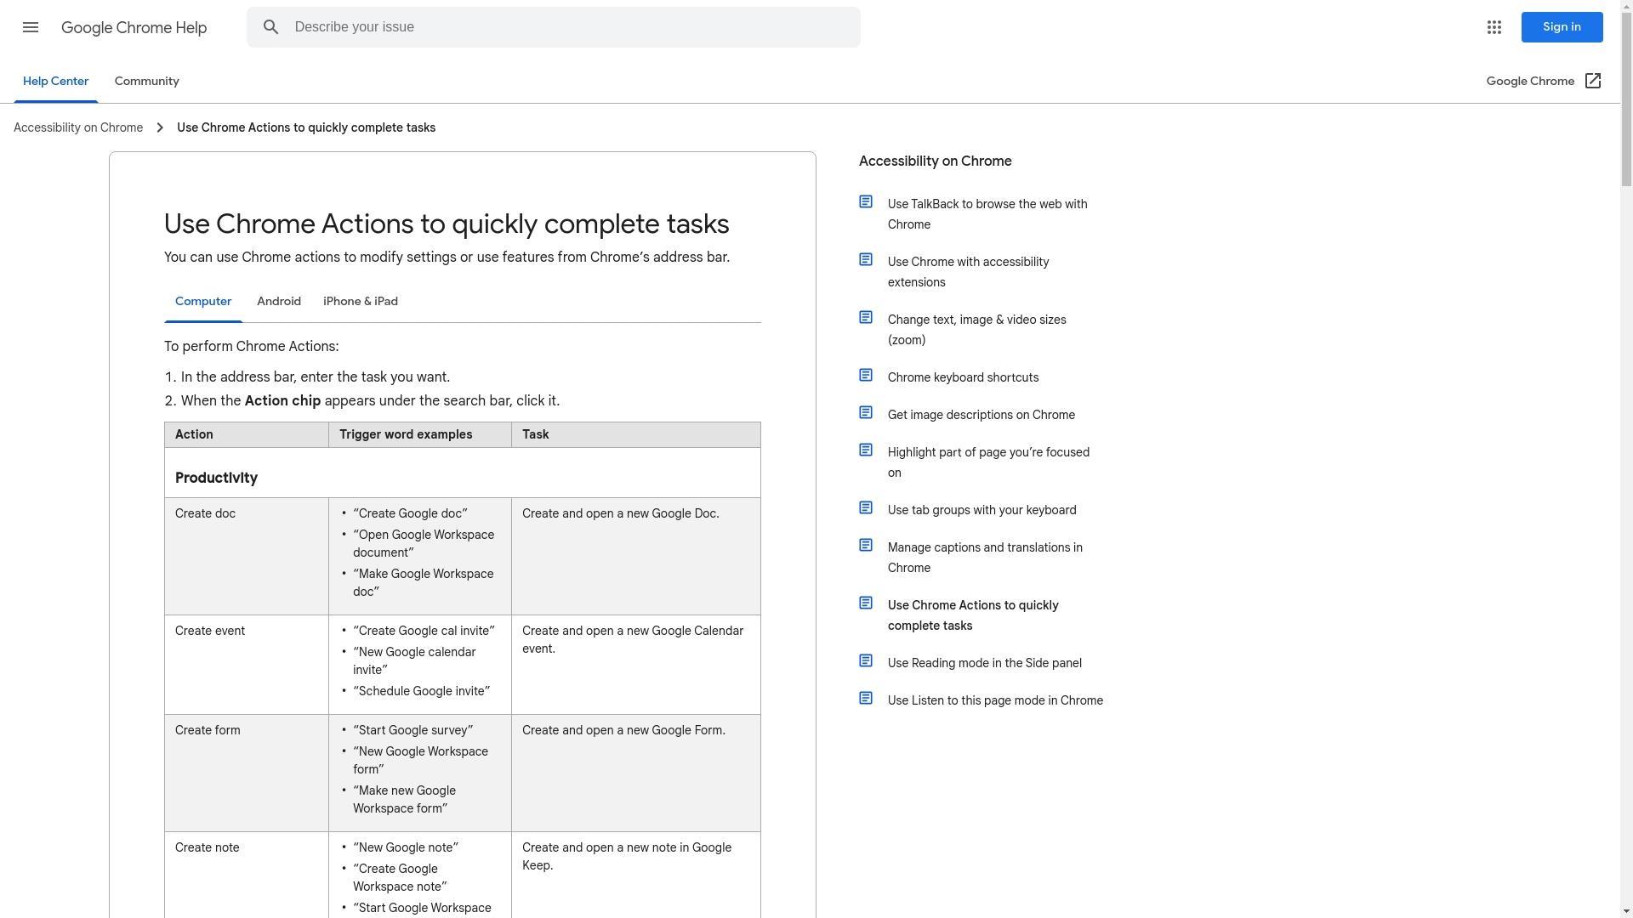Click "Create and open a new Google Doc."
The width and height of the screenshot is (1633, 918).
coord(621,513)
